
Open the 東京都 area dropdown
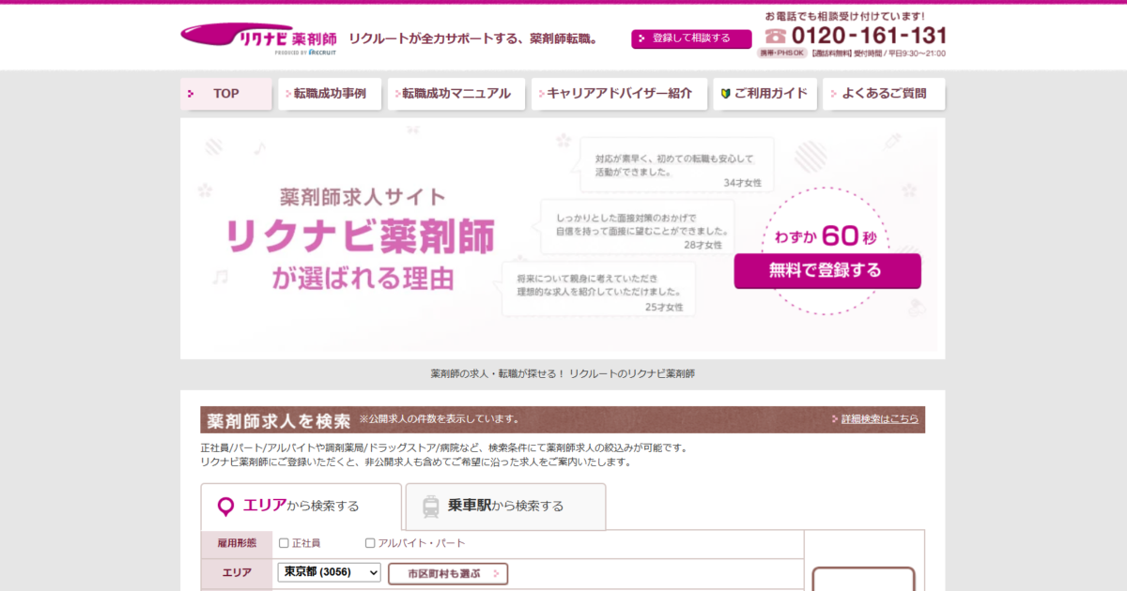point(329,572)
